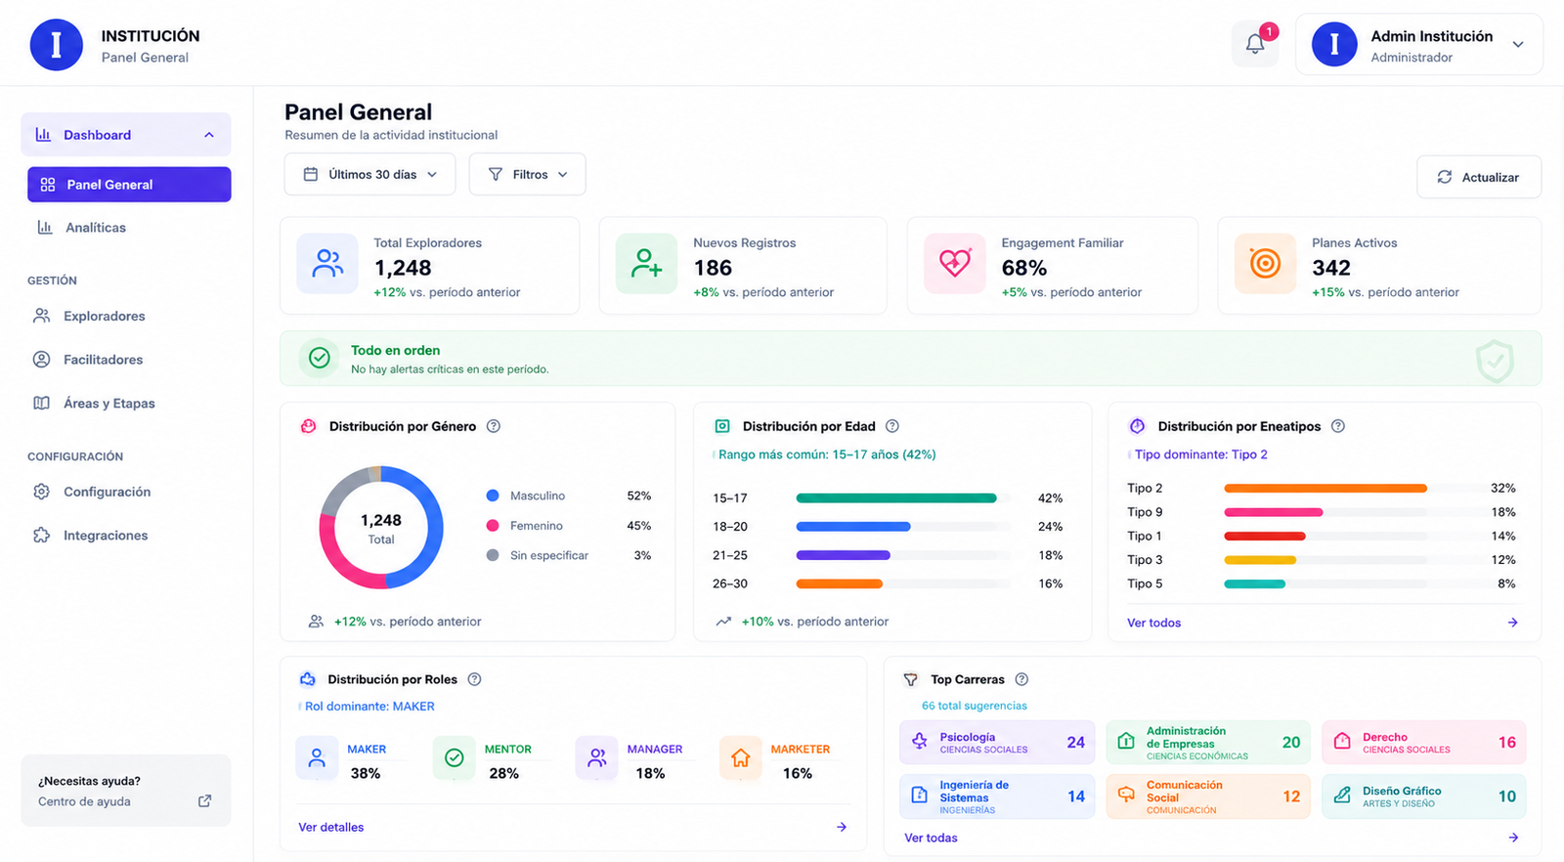Click the Actualizar button
This screenshot has height=862, width=1564.
(1479, 177)
